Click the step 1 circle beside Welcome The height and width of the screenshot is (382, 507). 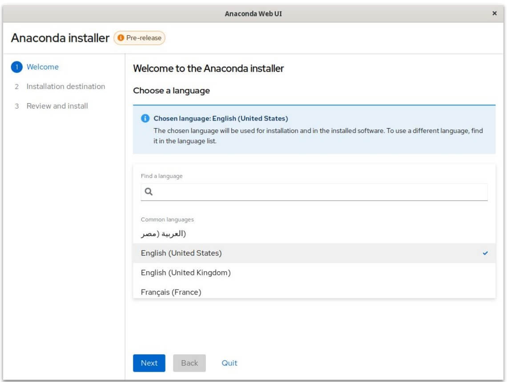tap(16, 67)
